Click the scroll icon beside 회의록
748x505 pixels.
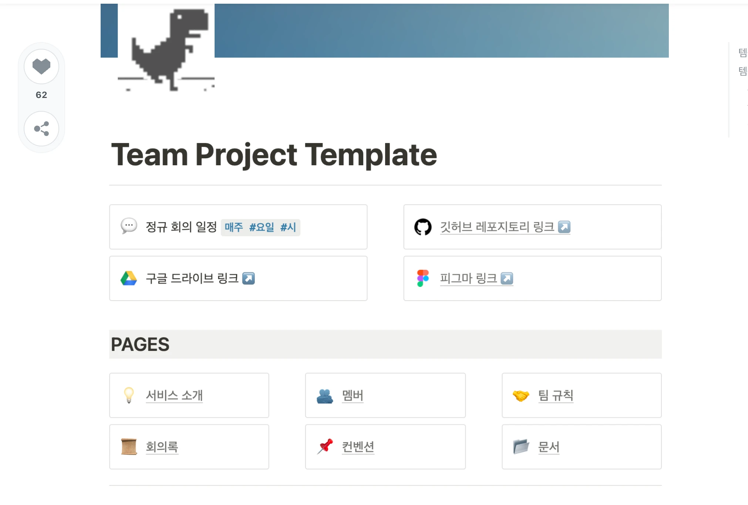point(129,447)
